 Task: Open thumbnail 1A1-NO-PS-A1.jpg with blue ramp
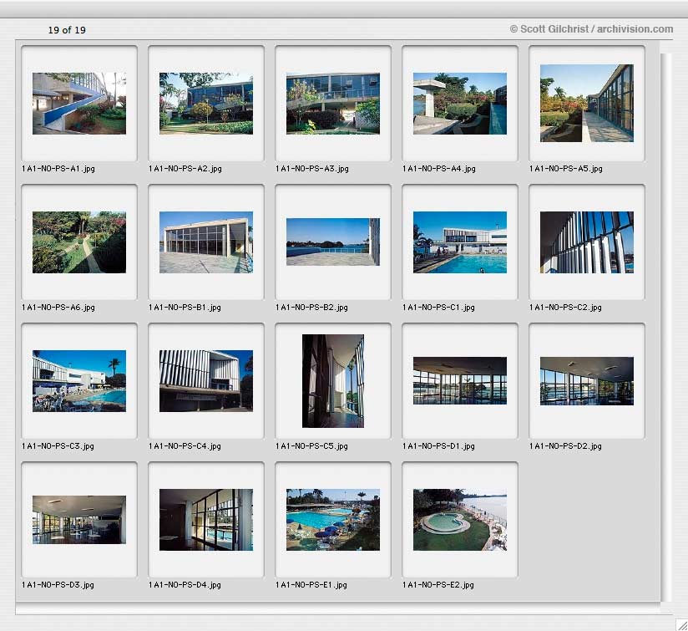pos(79,104)
